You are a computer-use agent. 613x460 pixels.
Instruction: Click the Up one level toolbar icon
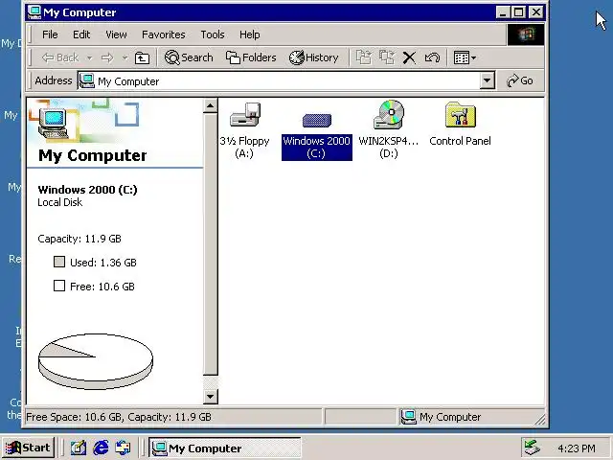coord(142,57)
